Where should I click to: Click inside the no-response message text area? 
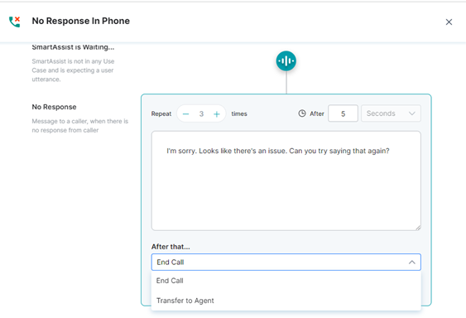point(286,181)
